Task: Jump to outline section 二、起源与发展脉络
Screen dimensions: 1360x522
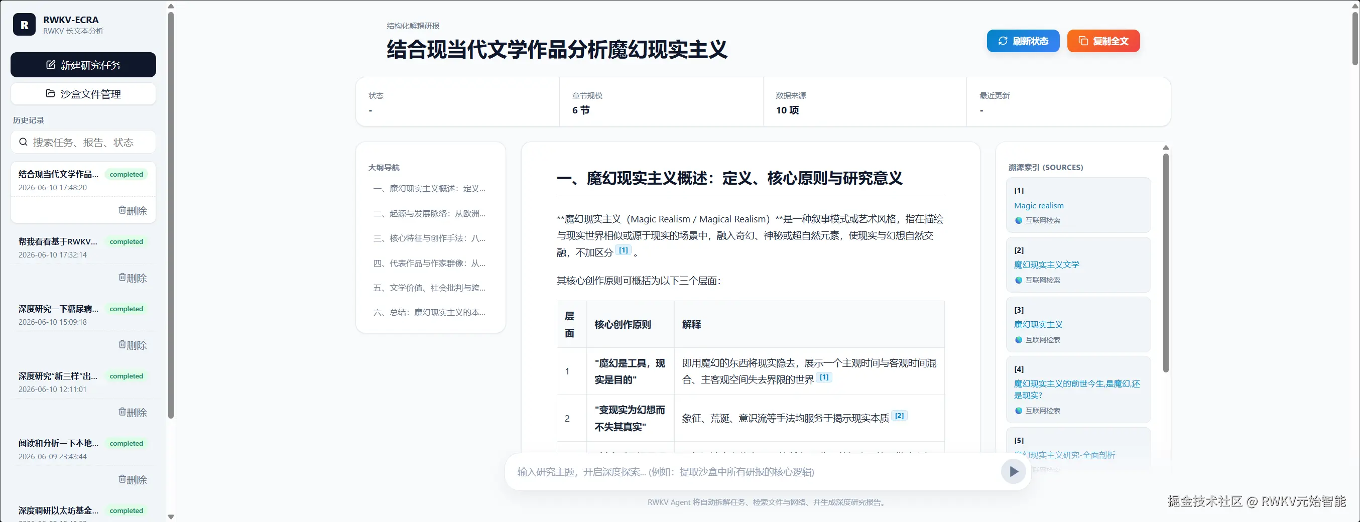Action: pos(429,213)
